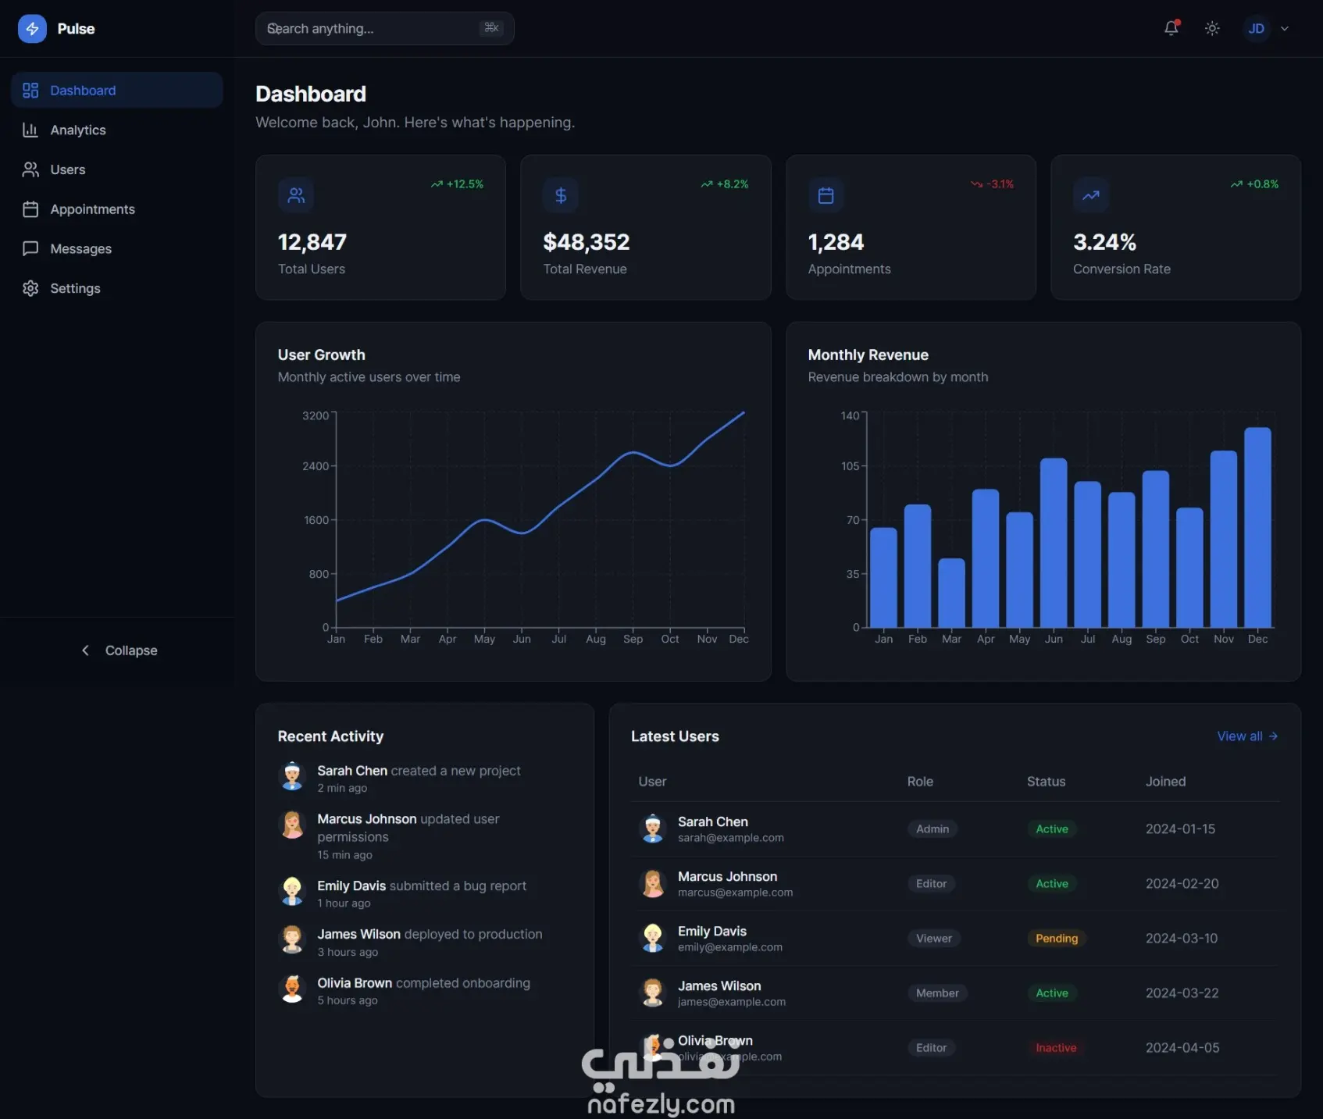Click James Wilson's name in Recent Activity
The image size is (1323, 1119).
coord(358,934)
